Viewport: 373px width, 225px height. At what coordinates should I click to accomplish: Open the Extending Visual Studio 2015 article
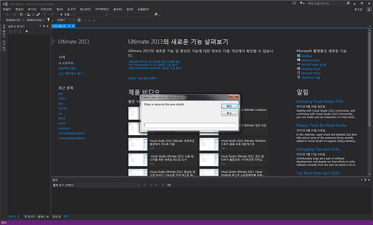(x=320, y=102)
